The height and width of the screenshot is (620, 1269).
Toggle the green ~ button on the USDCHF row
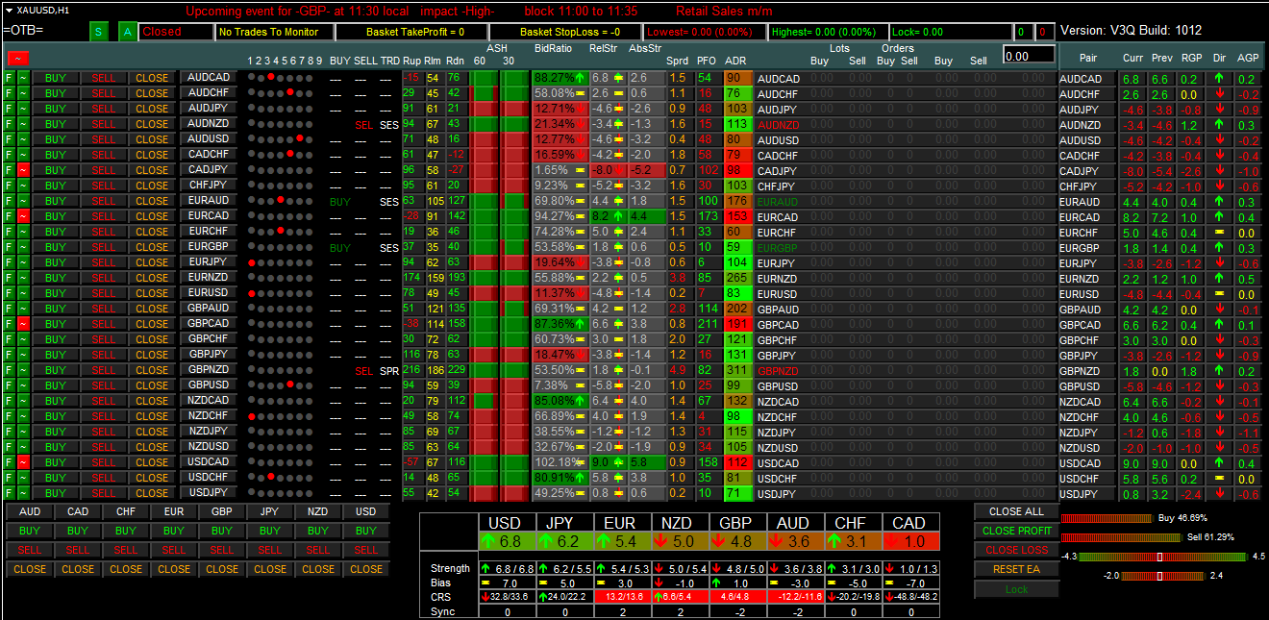tap(23, 478)
